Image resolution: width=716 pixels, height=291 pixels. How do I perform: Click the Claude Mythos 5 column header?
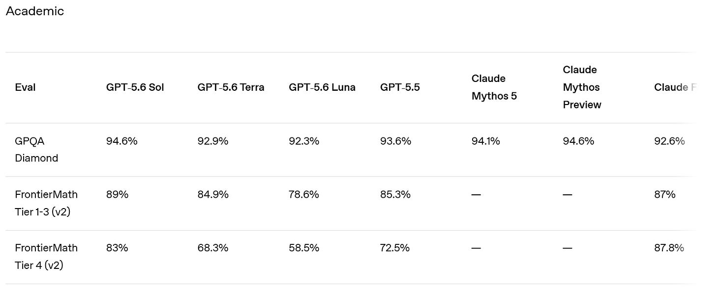coord(494,87)
